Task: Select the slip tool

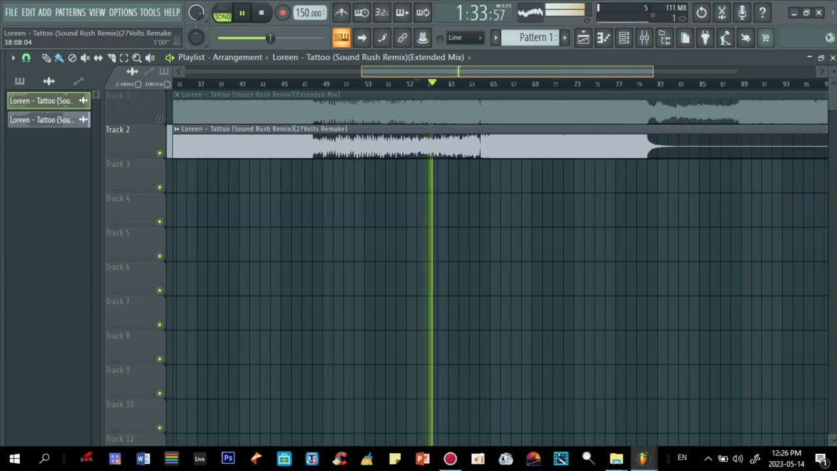Action: click(98, 58)
